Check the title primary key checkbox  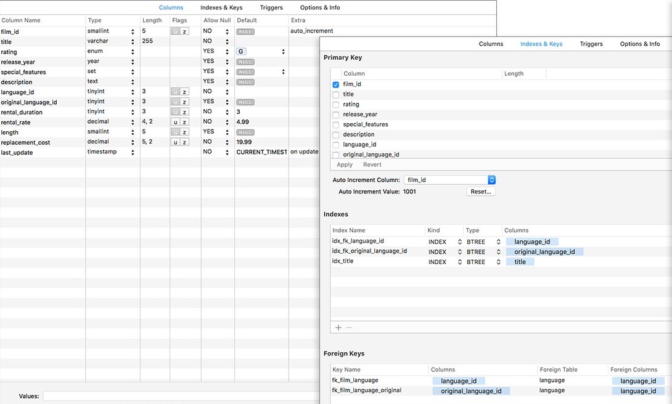pyautogui.click(x=335, y=95)
